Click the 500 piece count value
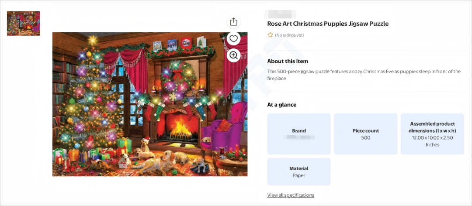472x206 pixels. [366, 138]
